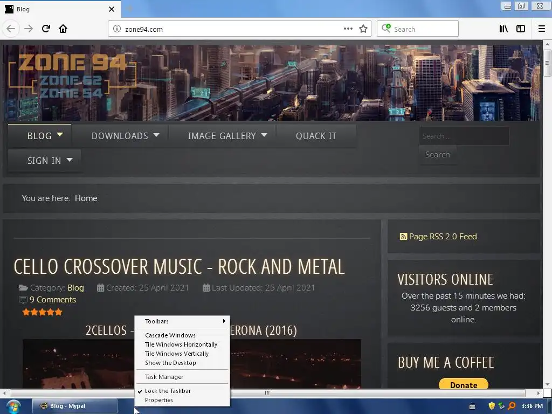
Task: Go back with the browser back arrow
Action: pyautogui.click(x=11, y=29)
